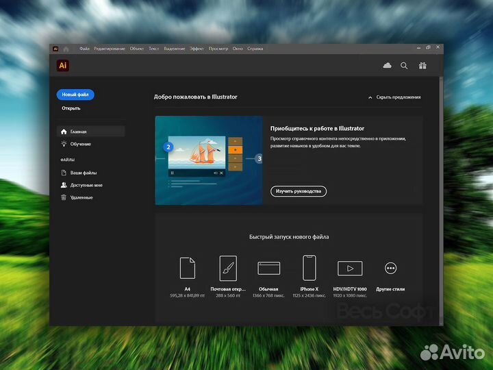Open the Просмотр menu
The width and height of the screenshot is (493, 370).
coord(218,49)
